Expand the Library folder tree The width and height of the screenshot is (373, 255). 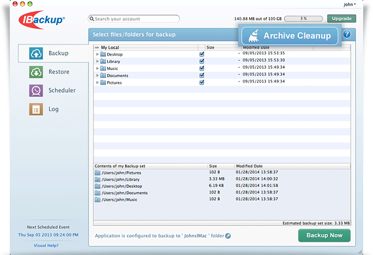pyautogui.click(x=98, y=61)
